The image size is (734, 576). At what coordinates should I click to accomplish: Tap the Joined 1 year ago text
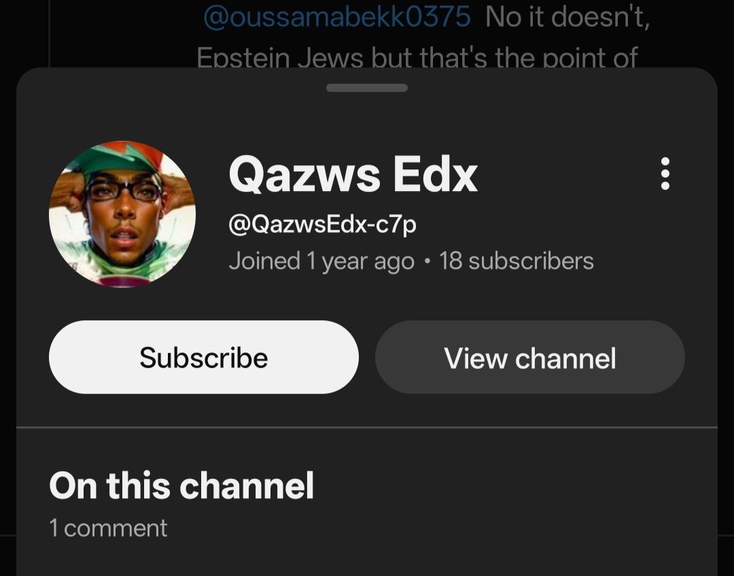tap(321, 261)
